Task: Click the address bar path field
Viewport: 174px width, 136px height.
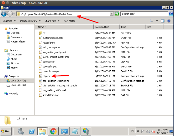Action: click(63, 14)
